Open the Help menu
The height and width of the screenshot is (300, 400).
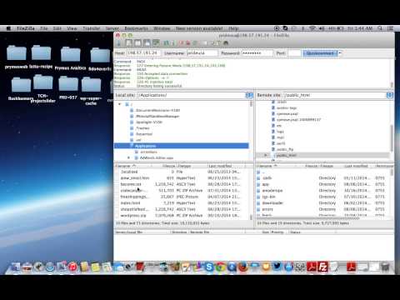(233, 28)
